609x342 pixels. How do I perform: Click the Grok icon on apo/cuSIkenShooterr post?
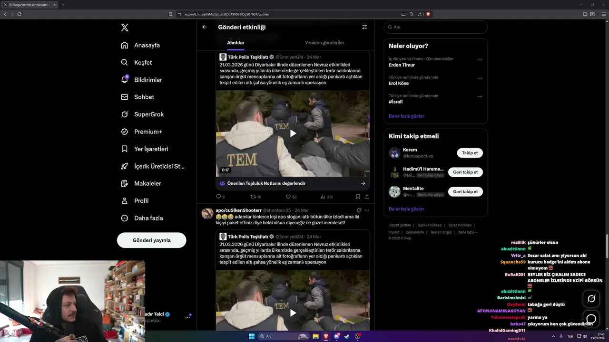point(359,210)
